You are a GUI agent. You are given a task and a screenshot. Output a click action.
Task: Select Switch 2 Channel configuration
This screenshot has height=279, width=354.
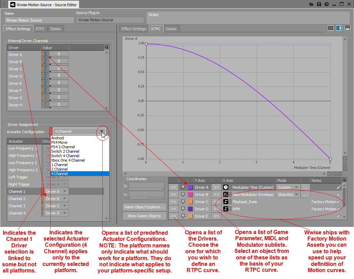click(65, 151)
